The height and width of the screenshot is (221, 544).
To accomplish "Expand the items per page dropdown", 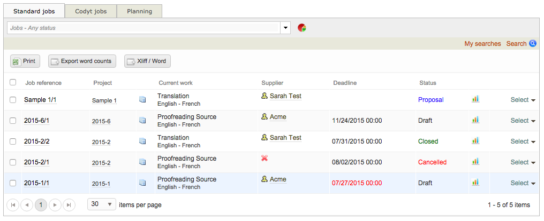I will (x=102, y=204).
